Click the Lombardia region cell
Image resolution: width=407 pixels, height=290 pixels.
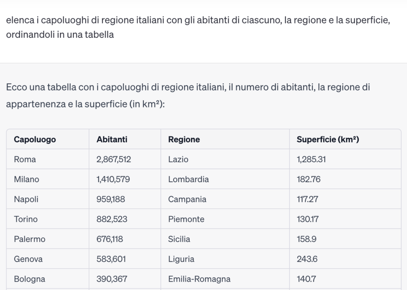point(188,179)
